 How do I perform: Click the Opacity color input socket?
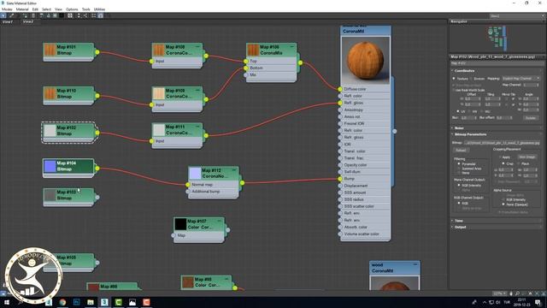340,165
